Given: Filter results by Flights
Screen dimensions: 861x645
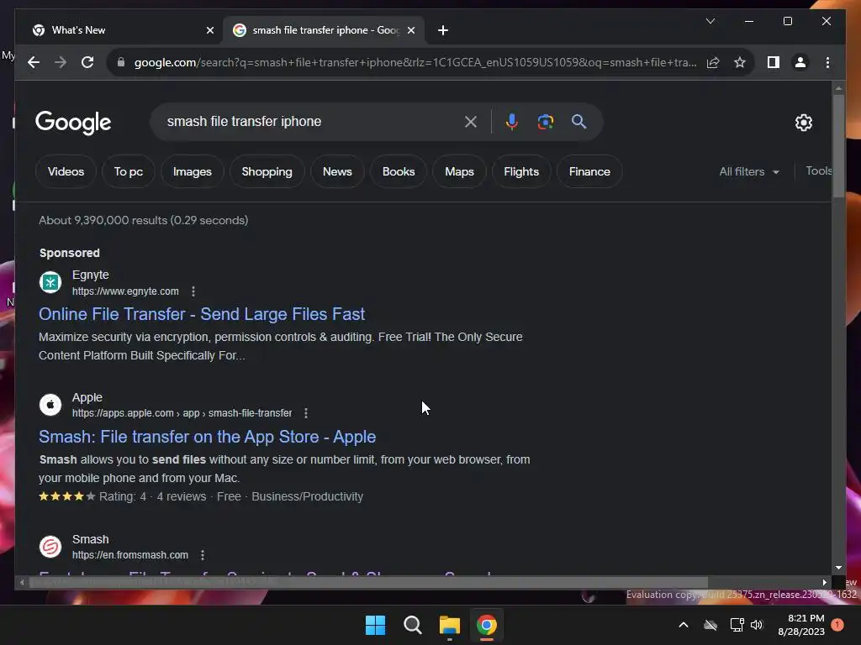Looking at the screenshot, I should 521,171.
